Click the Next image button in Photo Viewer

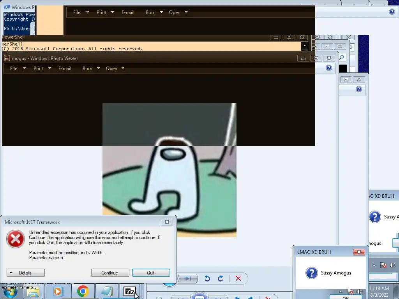click(188, 278)
